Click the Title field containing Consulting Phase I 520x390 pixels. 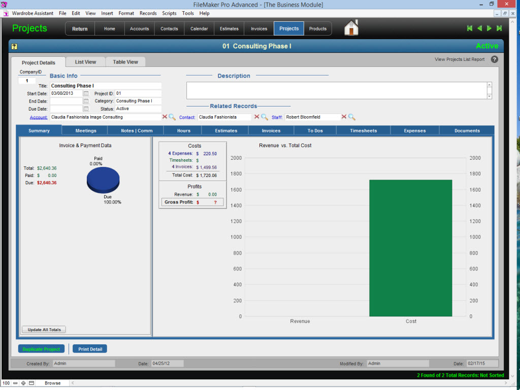[106, 86]
